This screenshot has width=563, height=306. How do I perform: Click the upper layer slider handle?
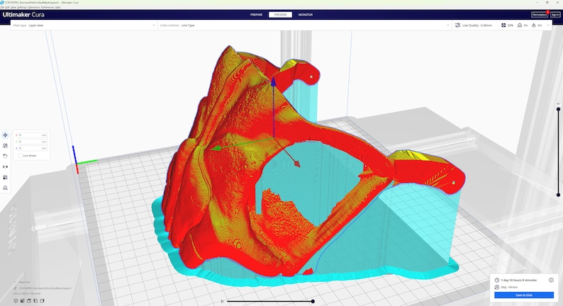(x=558, y=109)
